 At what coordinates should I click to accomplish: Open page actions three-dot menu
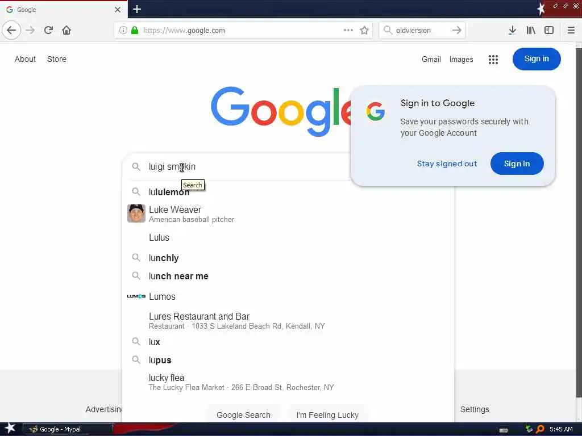(348, 30)
